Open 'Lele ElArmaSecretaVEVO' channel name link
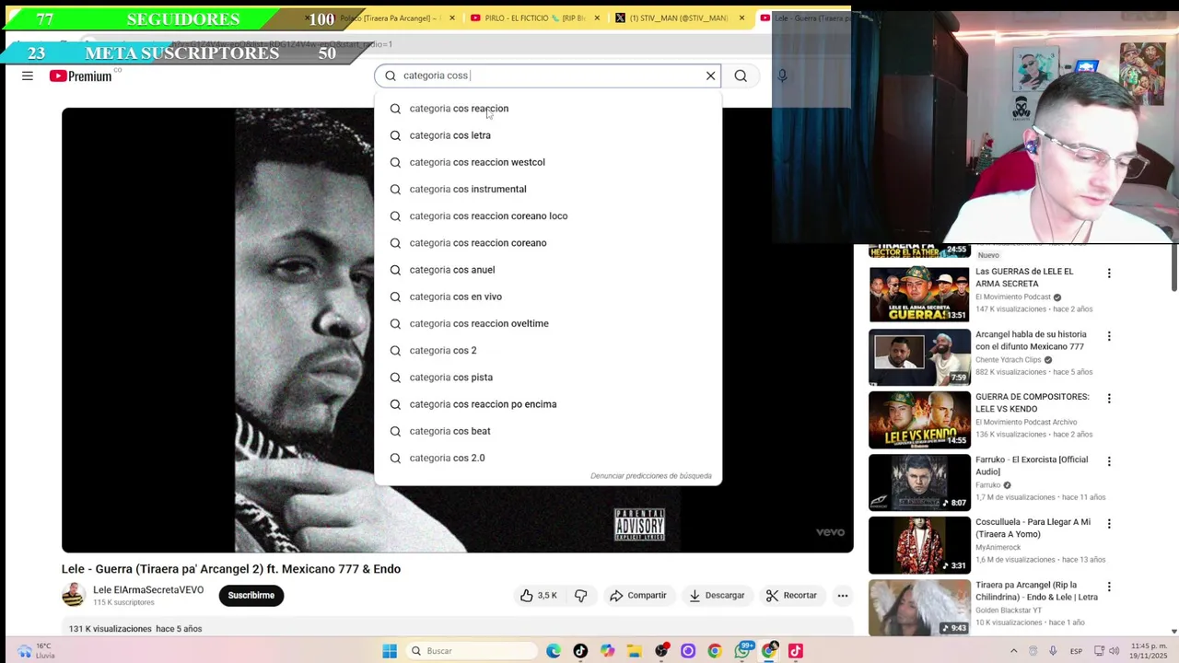Viewport: 1179px width, 663px height. (148, 589)
